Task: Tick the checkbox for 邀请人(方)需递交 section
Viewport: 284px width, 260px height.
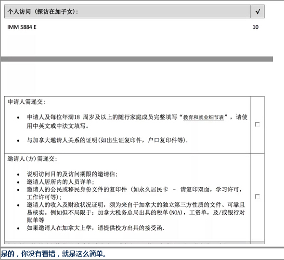Action: 258,196
